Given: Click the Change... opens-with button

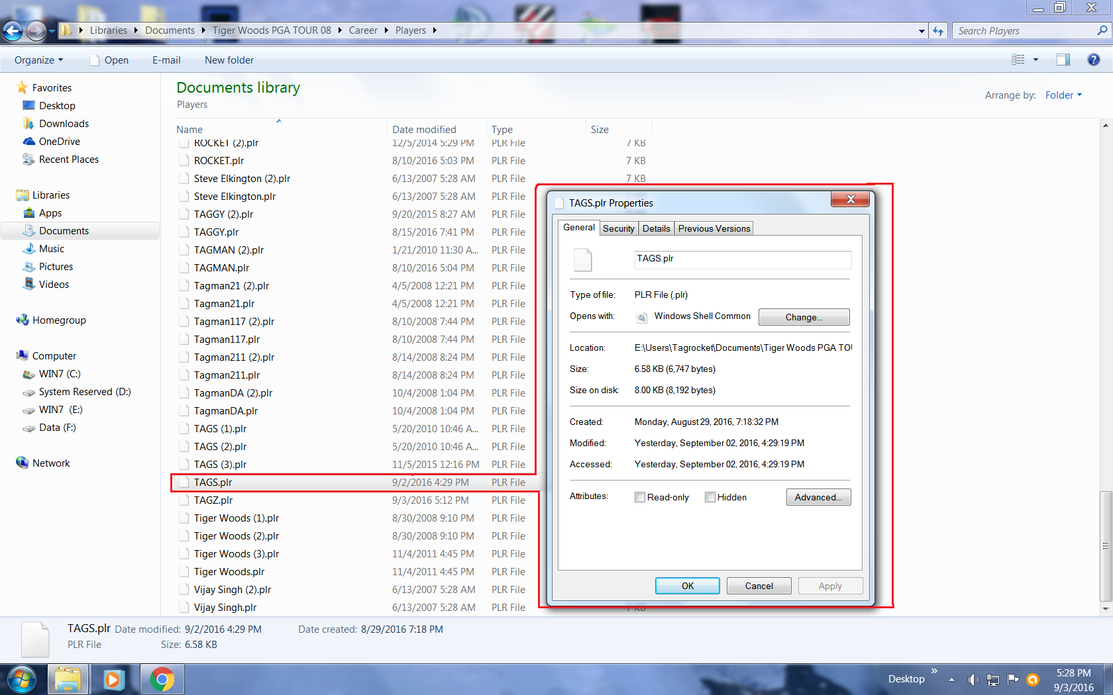Looking at the screenshot, I should pyautogui.click(x=804, y=317).
